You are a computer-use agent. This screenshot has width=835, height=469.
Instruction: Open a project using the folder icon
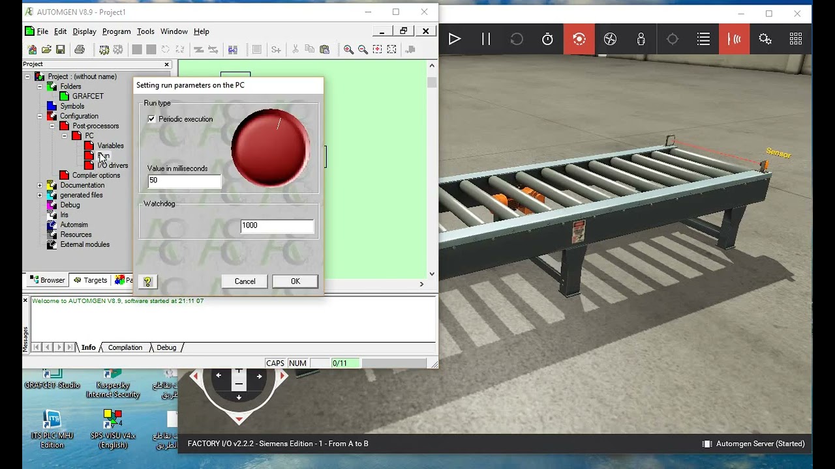pyautogui.click(x=46, y=50)
